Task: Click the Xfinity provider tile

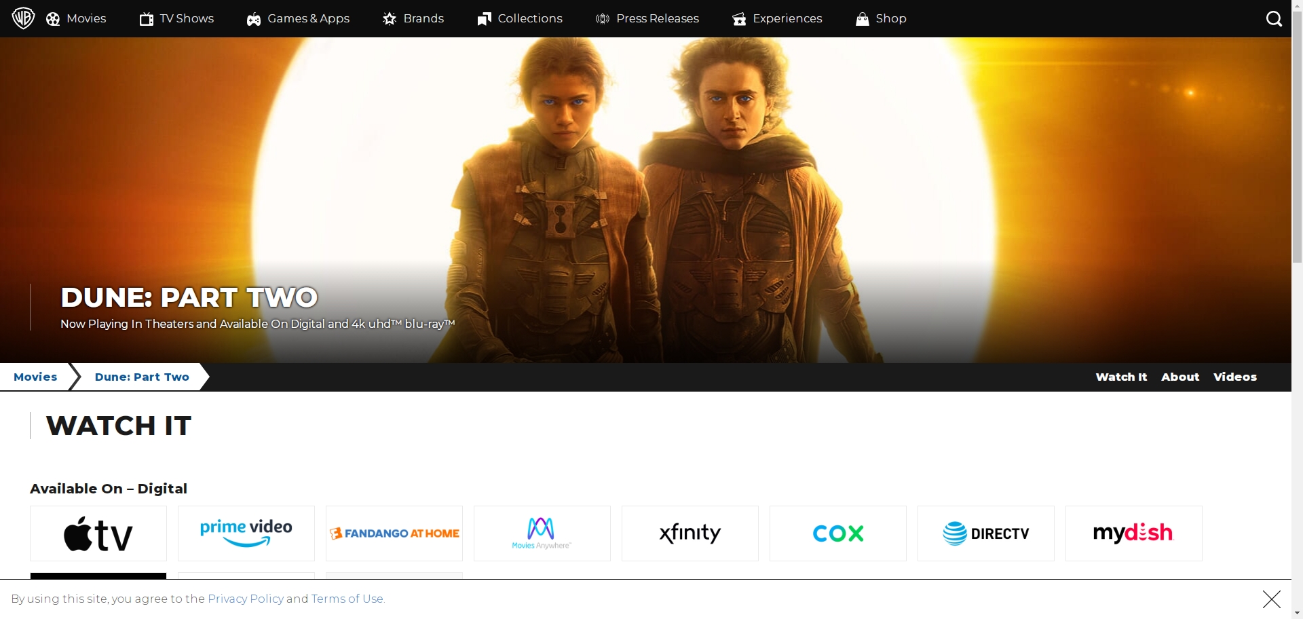Action: (690, 533)
